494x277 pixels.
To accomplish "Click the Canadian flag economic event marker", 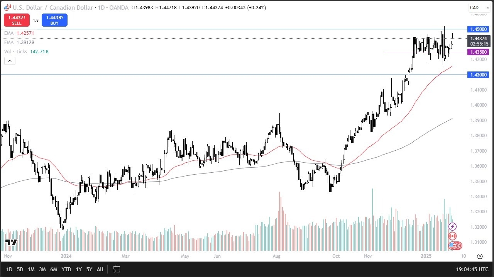I will pyautogui.click(x=452, y=236).
